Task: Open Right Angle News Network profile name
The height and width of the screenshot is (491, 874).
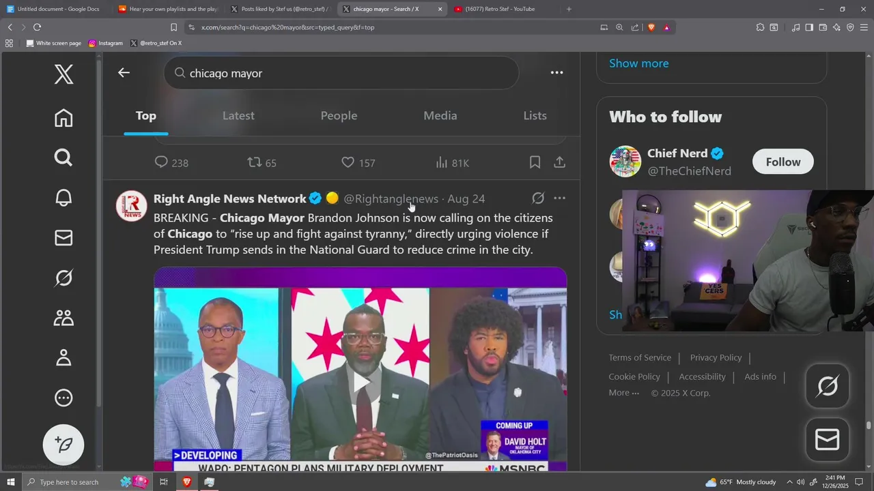Action: click(229, 198)
